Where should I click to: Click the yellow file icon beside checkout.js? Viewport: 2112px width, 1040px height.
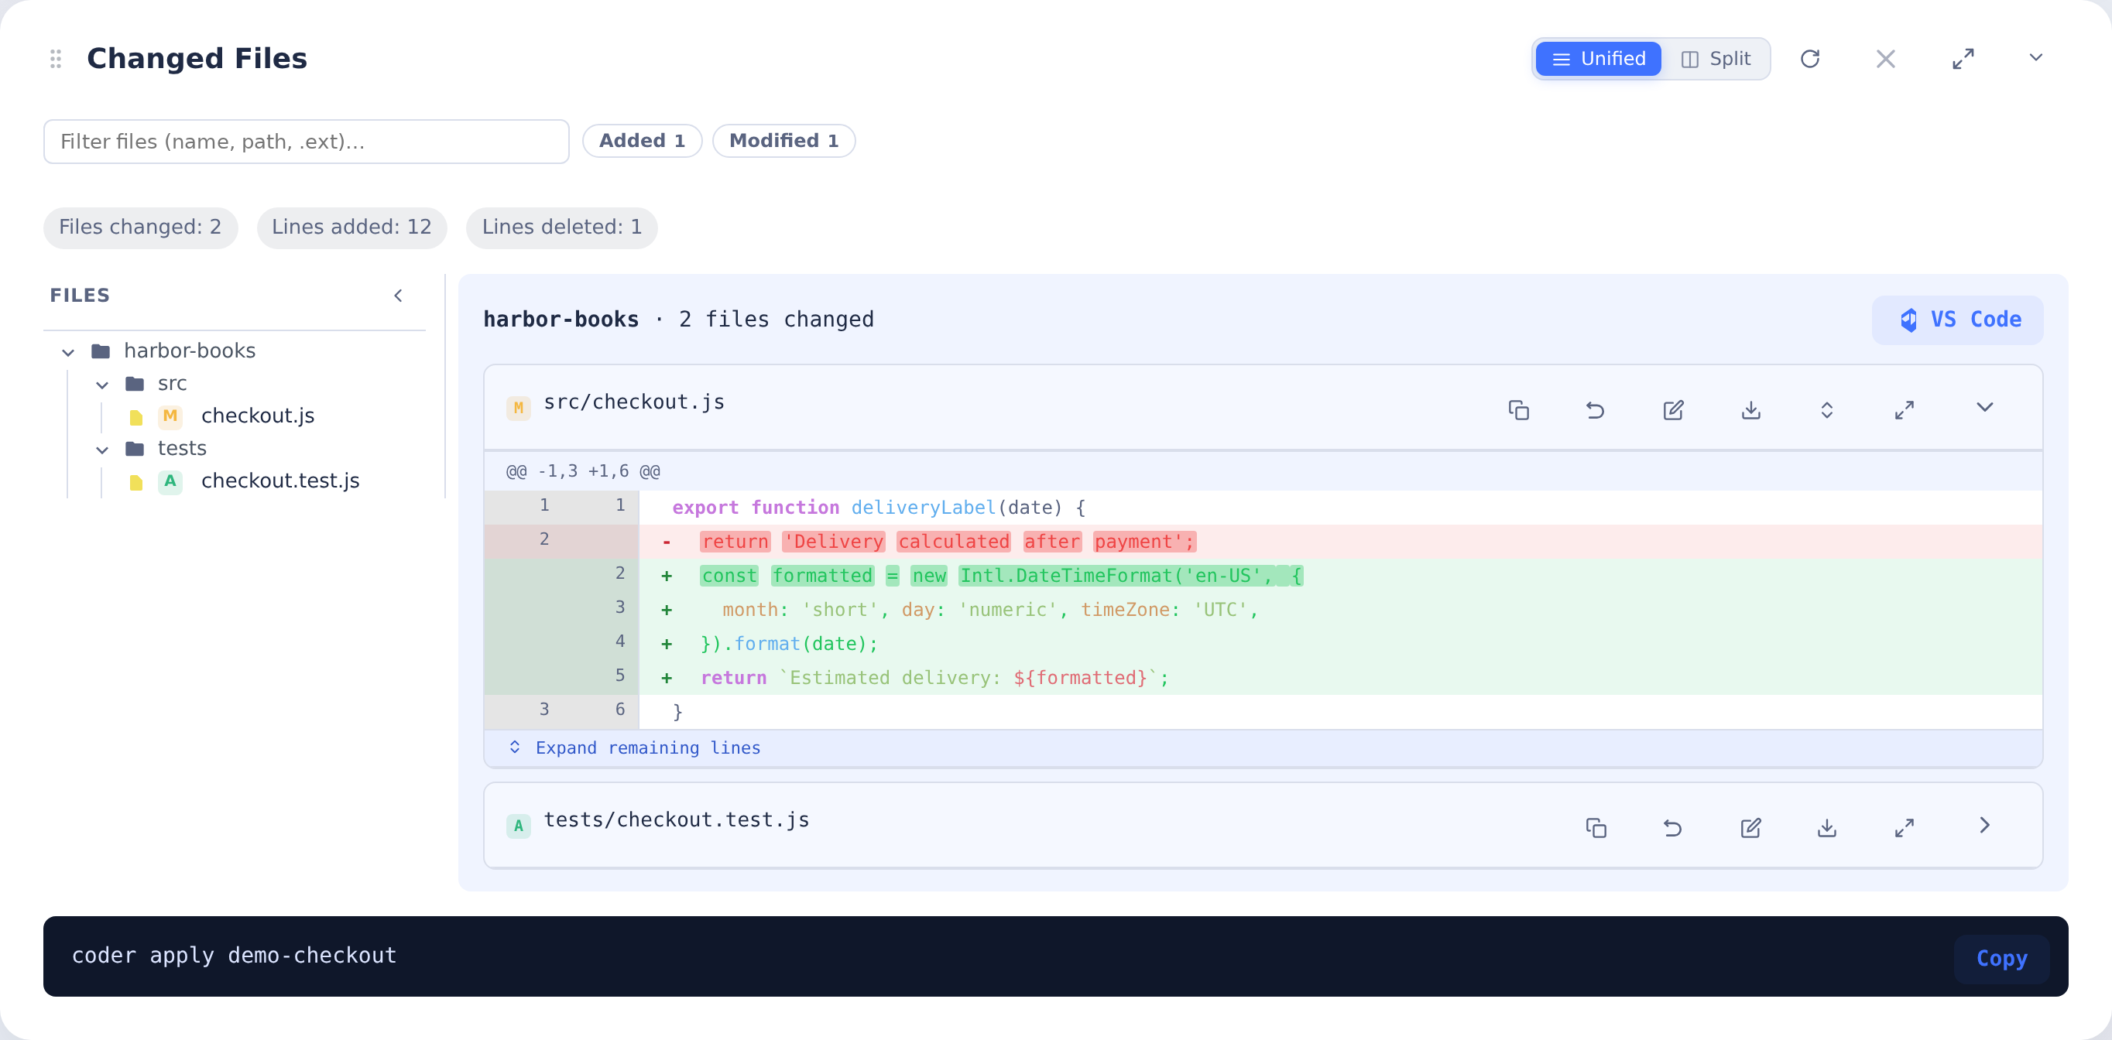136,418
